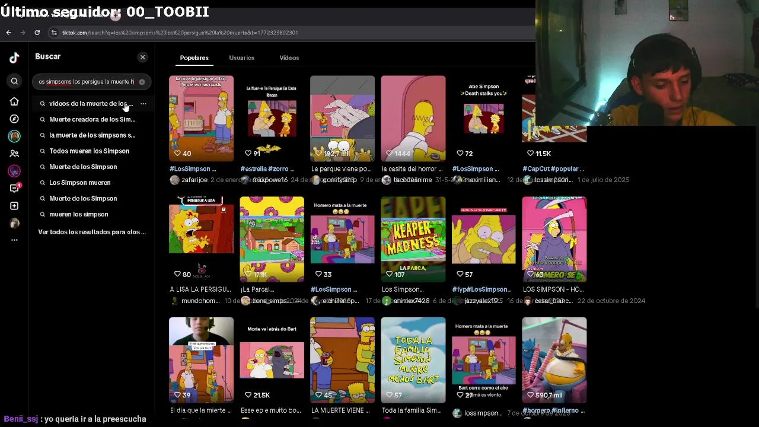The image size is (759, 427).
Task: Click caption 'LOS SIMPSON - HO...'
Action: click(553, 289)
